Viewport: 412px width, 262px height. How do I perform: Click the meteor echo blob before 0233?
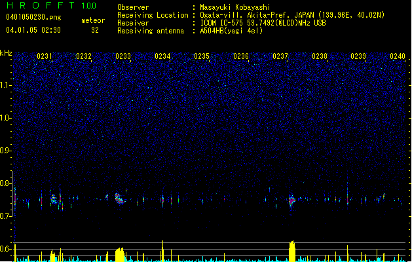(119, 198)
